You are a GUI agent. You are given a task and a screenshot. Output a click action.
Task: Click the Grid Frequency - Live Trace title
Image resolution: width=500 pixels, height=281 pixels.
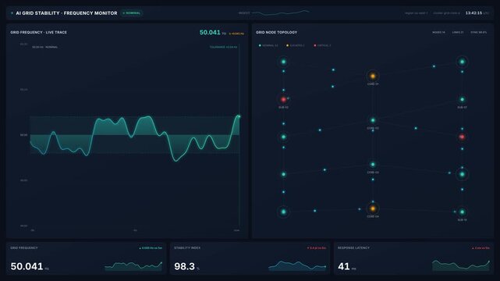38,33
